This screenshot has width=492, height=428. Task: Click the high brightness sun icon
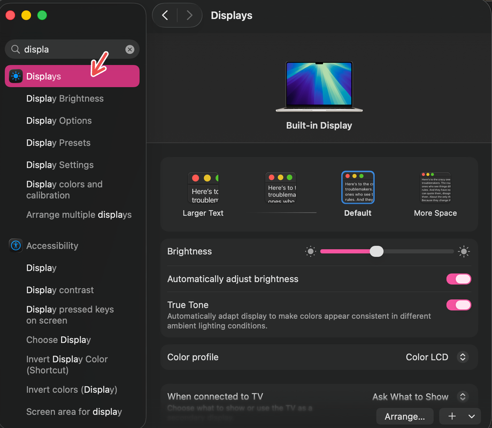click(x=464, y=251)
